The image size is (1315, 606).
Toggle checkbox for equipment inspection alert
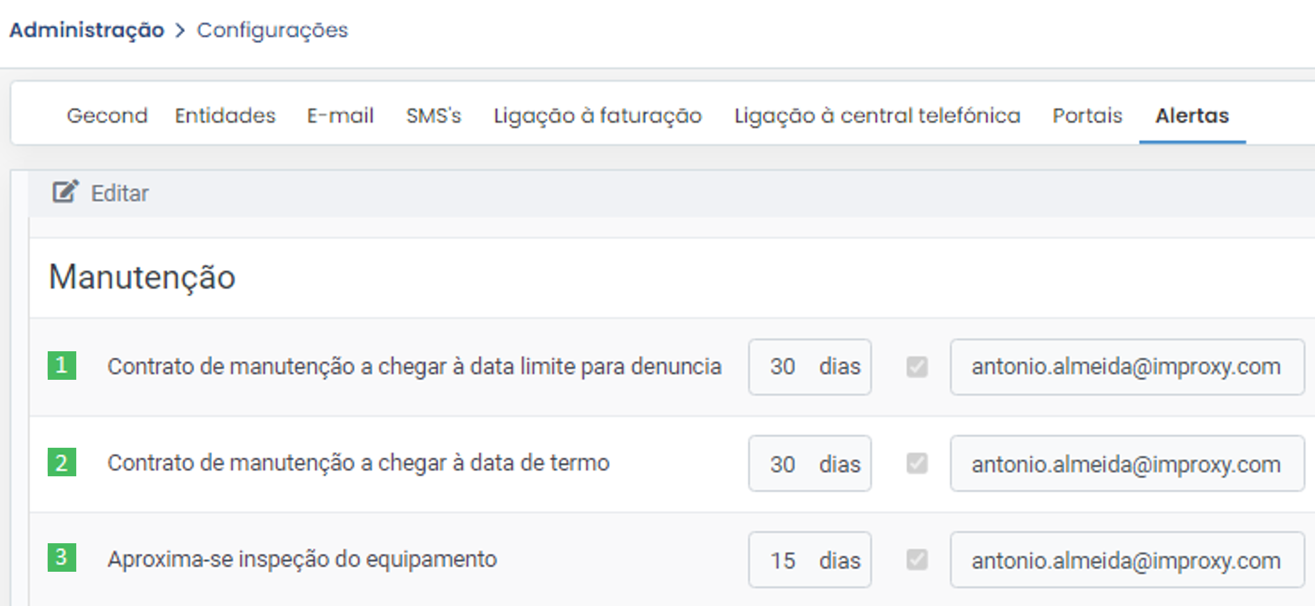click(x=917, y=560)
